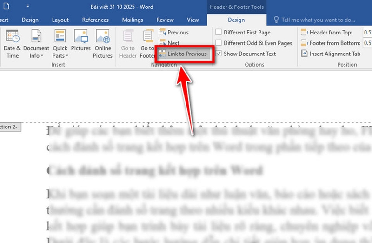
Task: Click the Previous section arrow icon
Action: point(162,32)
